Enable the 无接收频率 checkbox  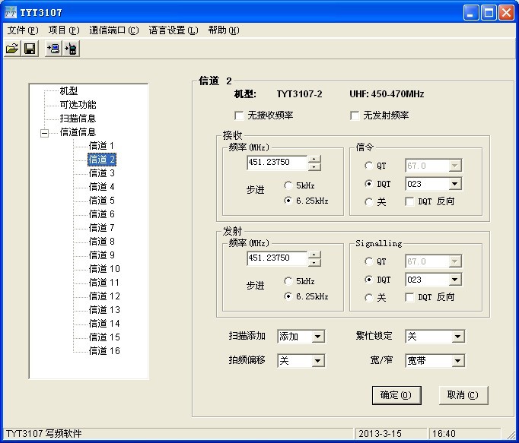pyautogui.click(x=239, y=115)
